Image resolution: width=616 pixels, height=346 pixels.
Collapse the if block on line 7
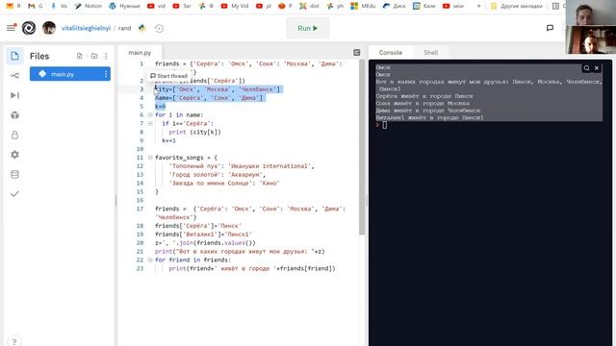[x=150, y=123]
